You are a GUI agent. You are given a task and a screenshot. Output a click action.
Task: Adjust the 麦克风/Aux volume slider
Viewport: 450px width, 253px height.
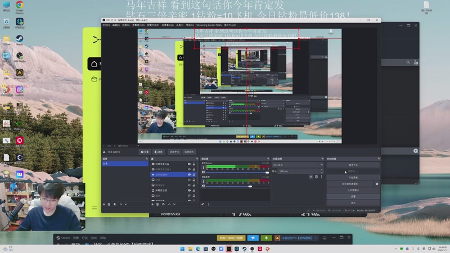click(237, 173)
